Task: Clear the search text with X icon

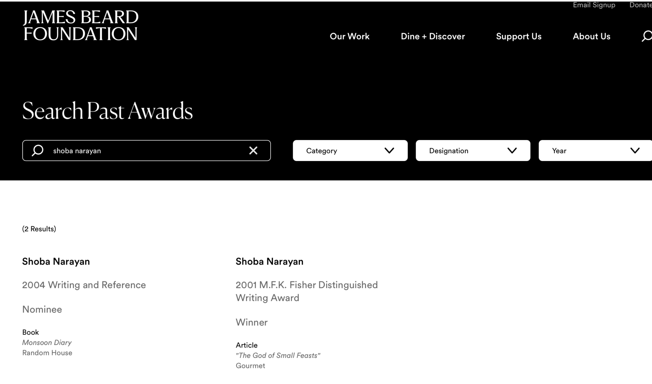Action: pyautogui.click(x=253, y=151)
